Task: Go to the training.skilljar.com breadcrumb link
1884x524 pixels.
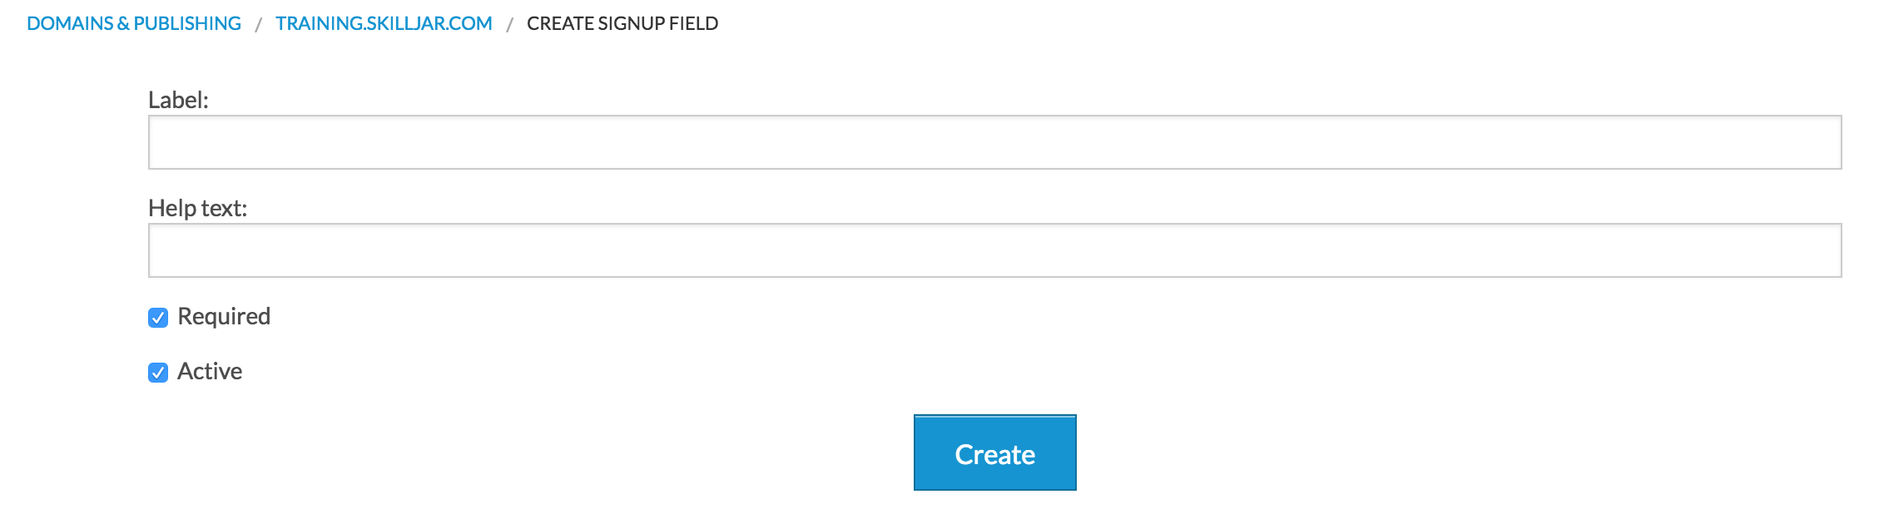Action: [x=384, y=23]
